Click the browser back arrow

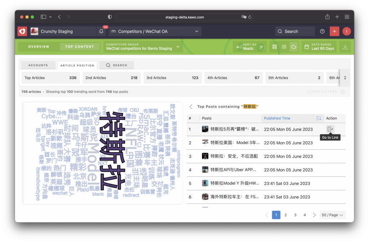[x=59, y=17]
